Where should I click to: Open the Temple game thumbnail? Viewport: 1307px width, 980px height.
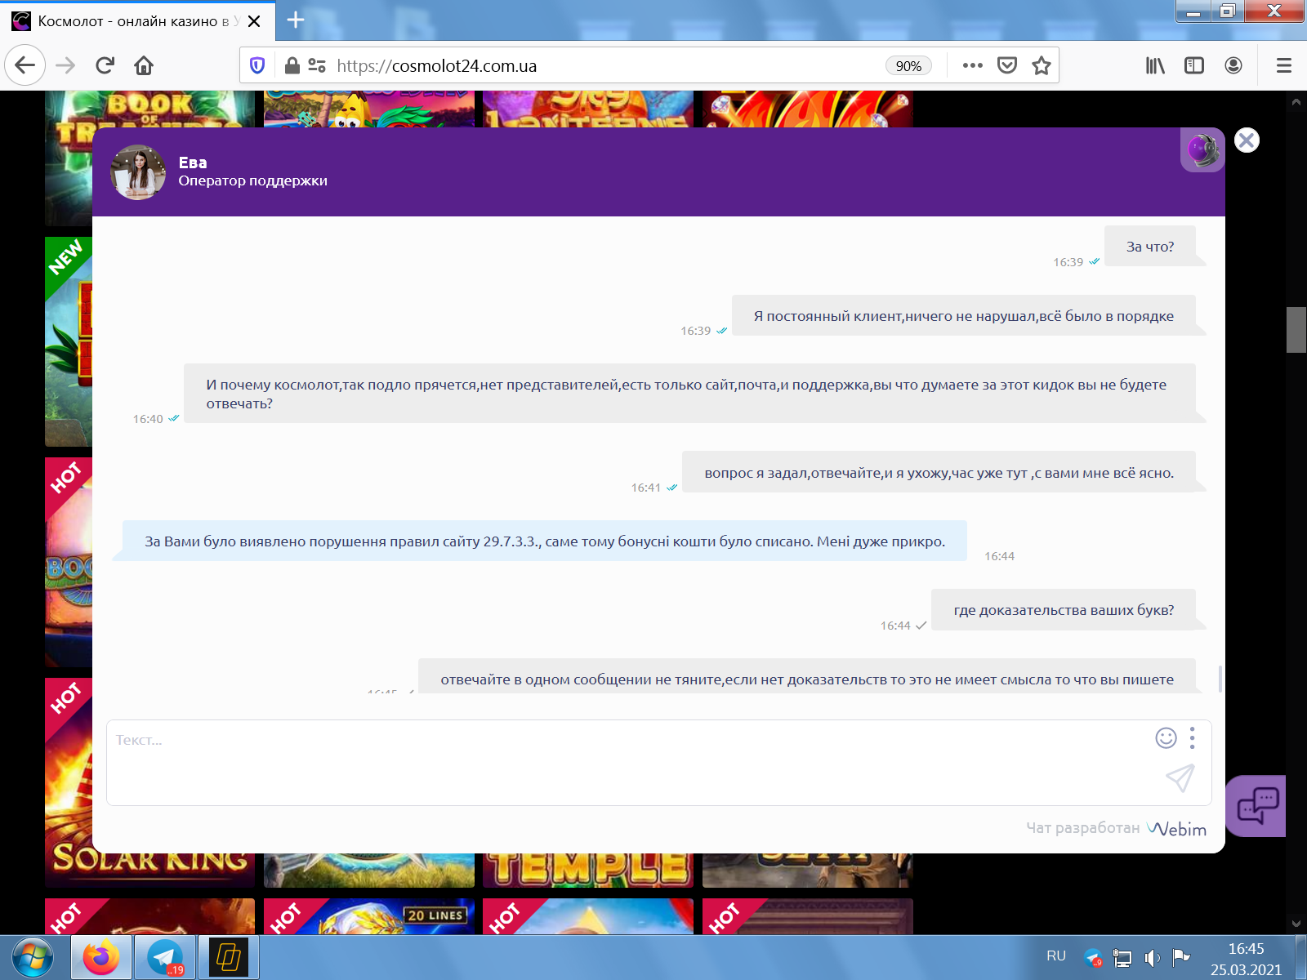tap(588, 871)
